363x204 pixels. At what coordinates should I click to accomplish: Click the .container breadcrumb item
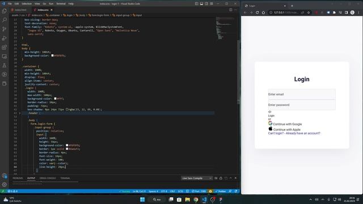[53, 15]
